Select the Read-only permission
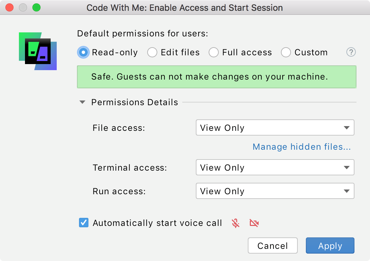Viewport: 370px width, 261px height. point(83,52)
